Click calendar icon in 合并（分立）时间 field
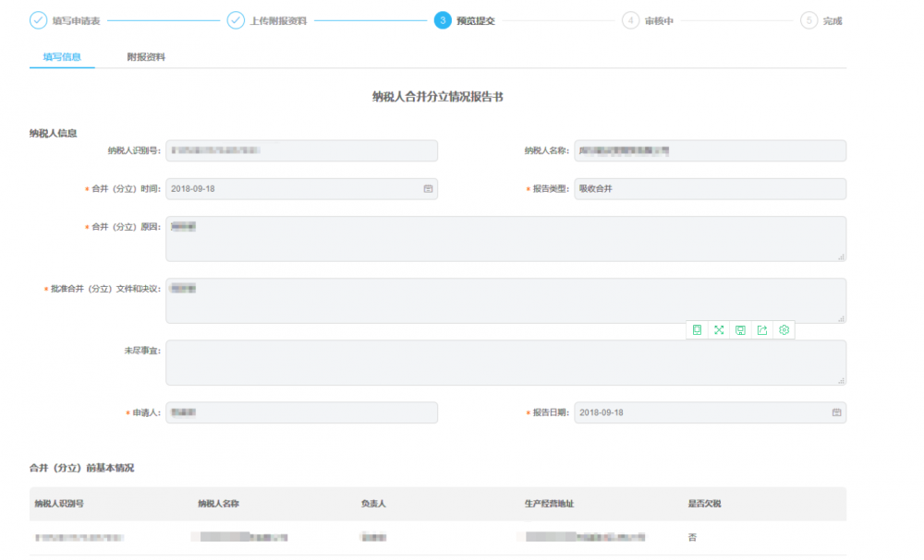 [428, 189]
